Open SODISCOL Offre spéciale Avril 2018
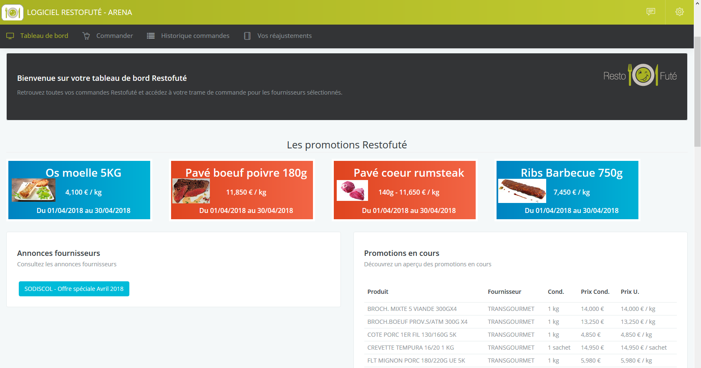This screenshot has height=368, width=701. tap(74, 289)
